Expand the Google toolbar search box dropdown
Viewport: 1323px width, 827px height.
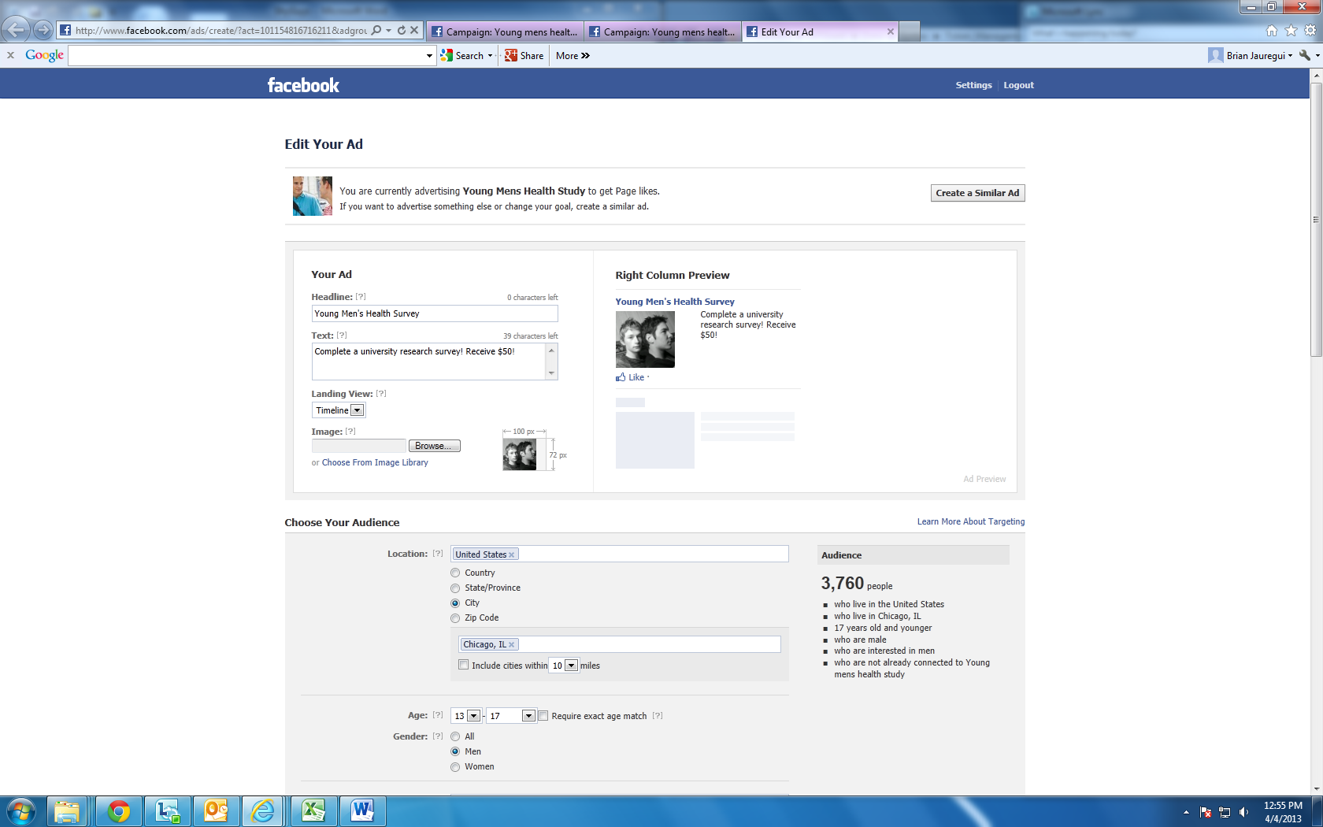click(x=429, y=56)
